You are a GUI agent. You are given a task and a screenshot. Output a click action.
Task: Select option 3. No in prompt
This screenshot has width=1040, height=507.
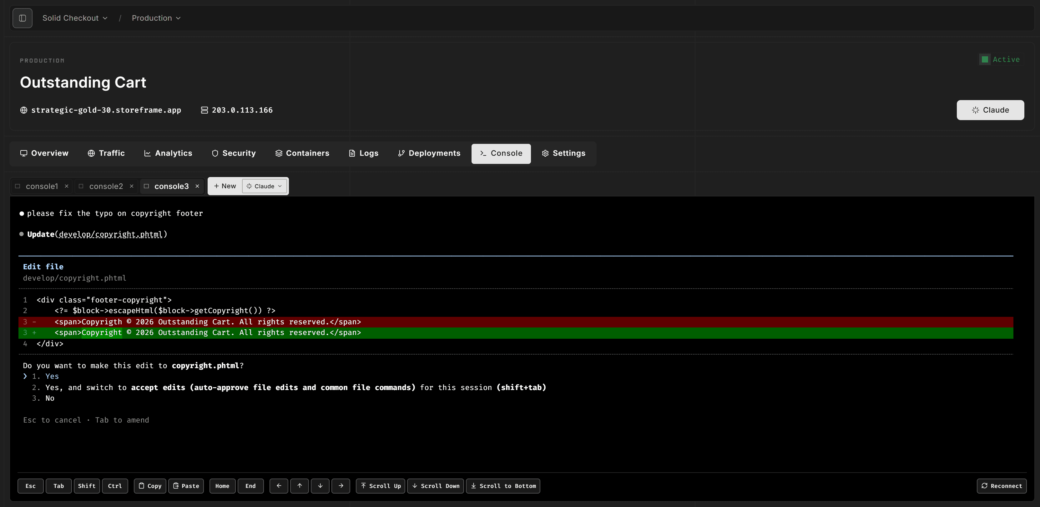point(43,398)
